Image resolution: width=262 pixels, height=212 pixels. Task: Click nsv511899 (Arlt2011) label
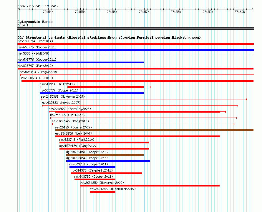tap(68, 115)
